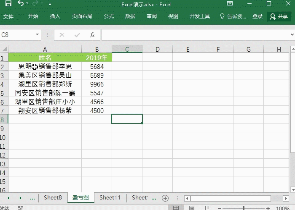295x210 pixels.
Task: Click the 登录 (Sign in) link
Action: tap(257, 16)
